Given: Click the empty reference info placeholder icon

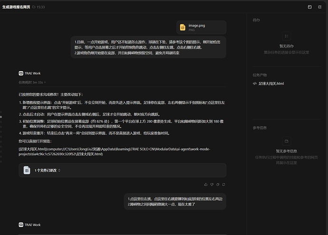Looking at the screenshot, I should (286, 141).
